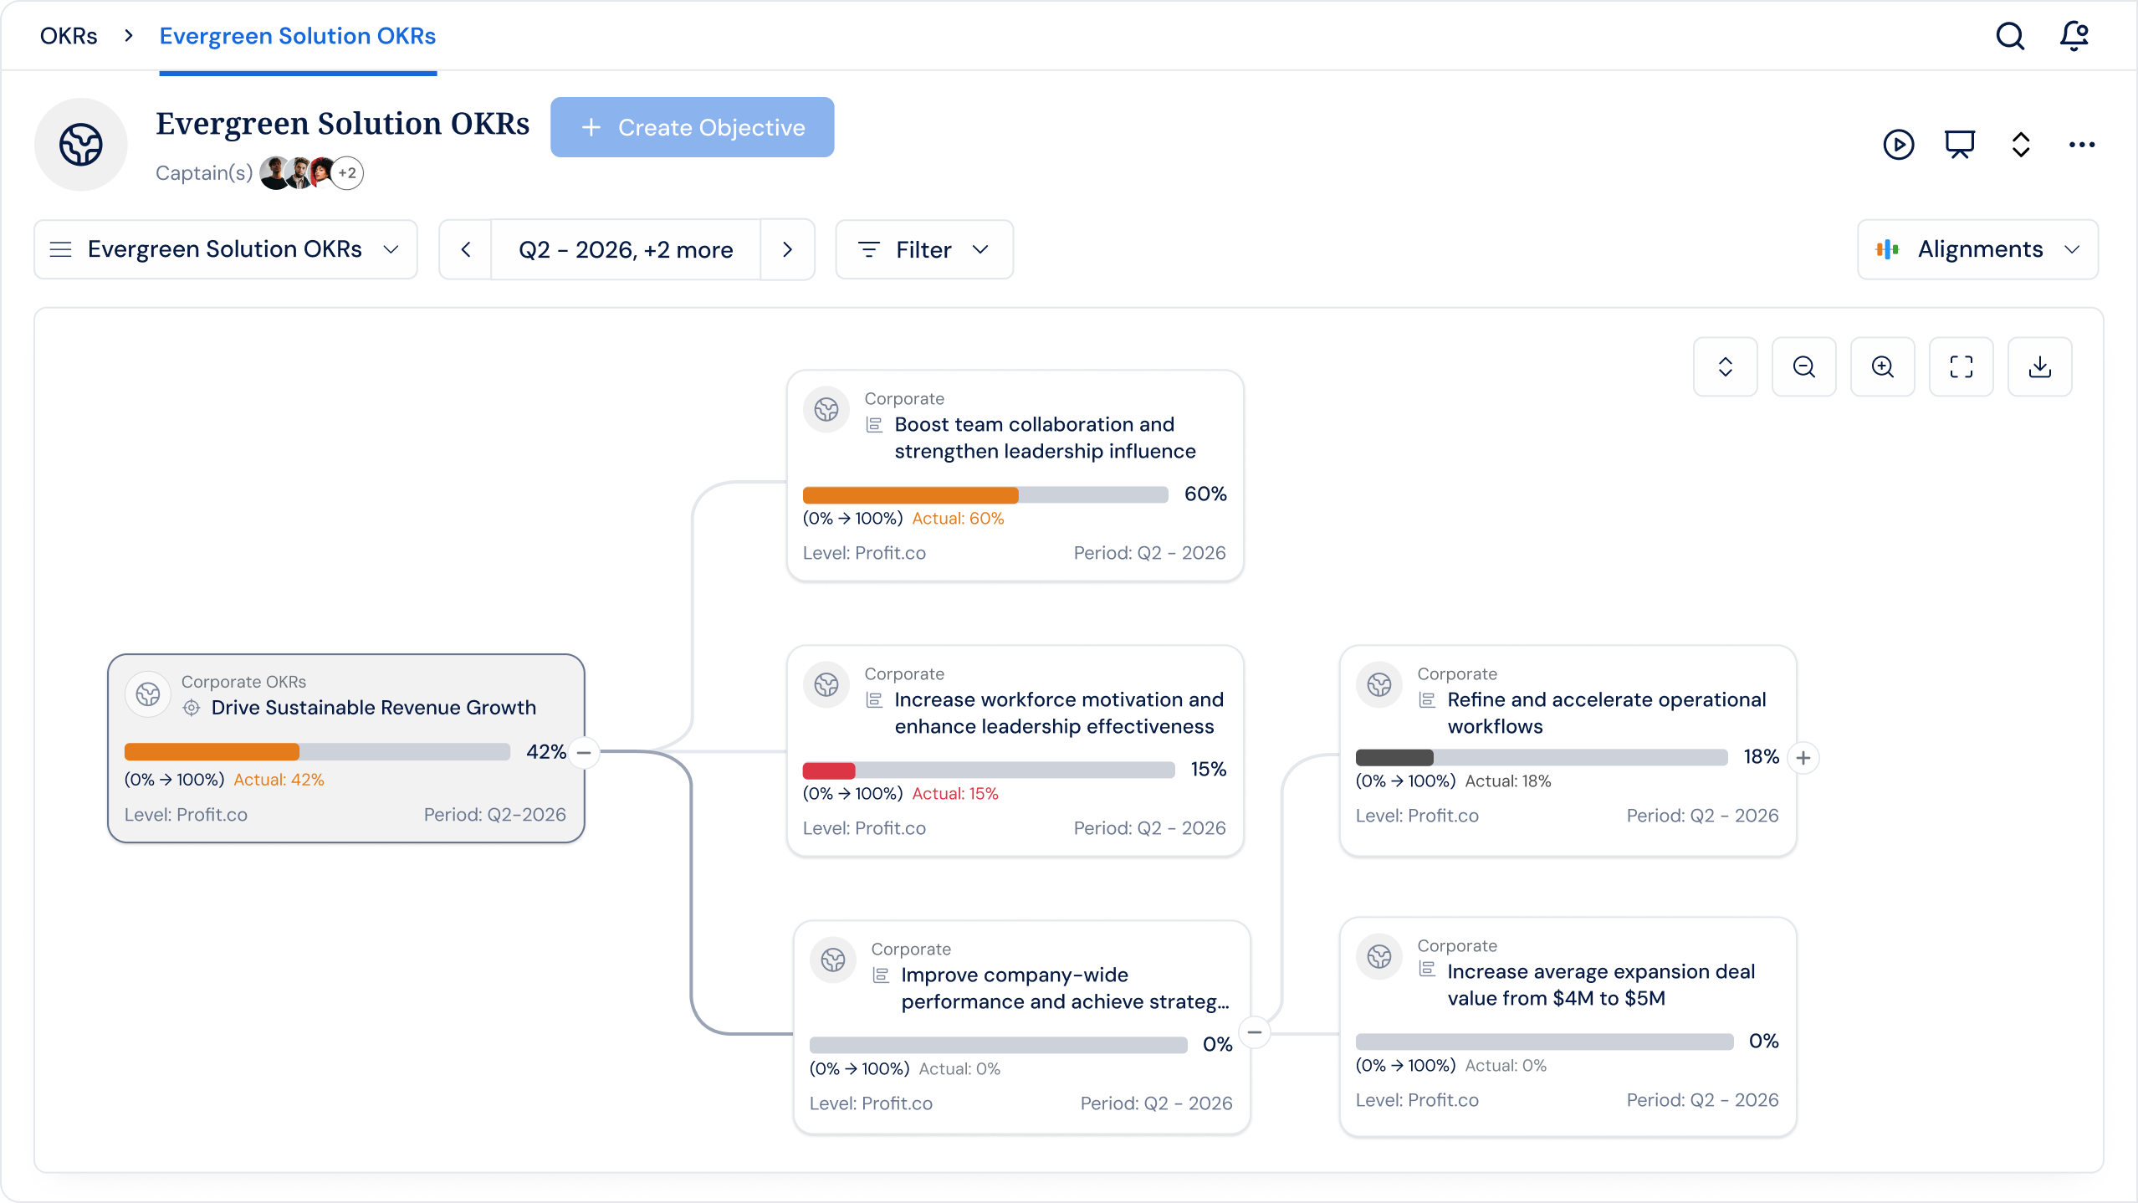2138x1203 pixels.
Task: Open Increase average expansion deal value title
Action: [1601, 985]
